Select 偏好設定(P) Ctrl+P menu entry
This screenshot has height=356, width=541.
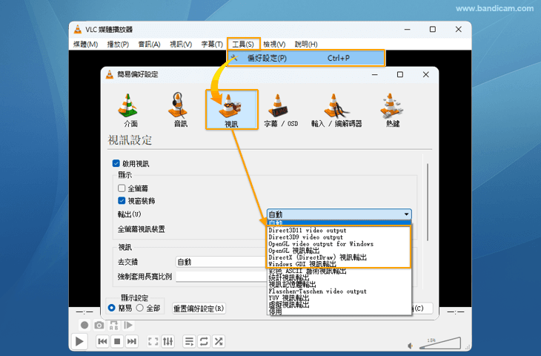305,58
